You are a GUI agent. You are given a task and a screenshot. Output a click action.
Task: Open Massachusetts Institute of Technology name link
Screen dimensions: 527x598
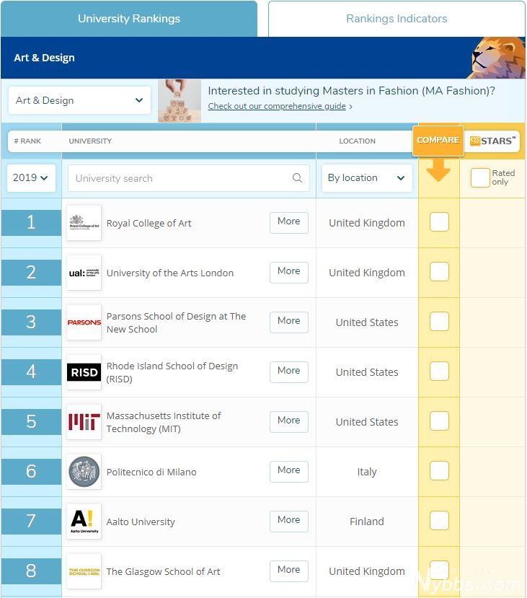click(x=164, y=422)
